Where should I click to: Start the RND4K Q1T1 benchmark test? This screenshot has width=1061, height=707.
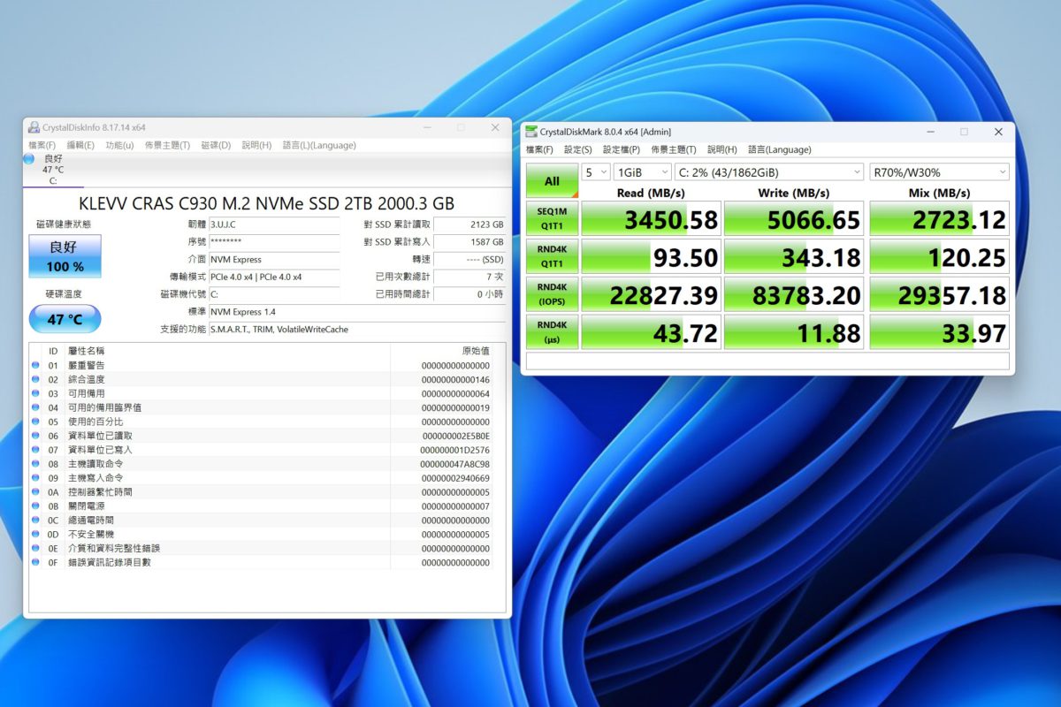(x=551, y=256)
